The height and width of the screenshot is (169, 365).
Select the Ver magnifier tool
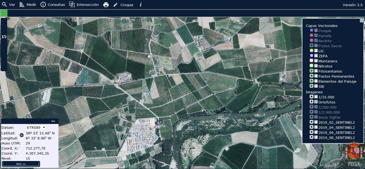coord(5,5)
